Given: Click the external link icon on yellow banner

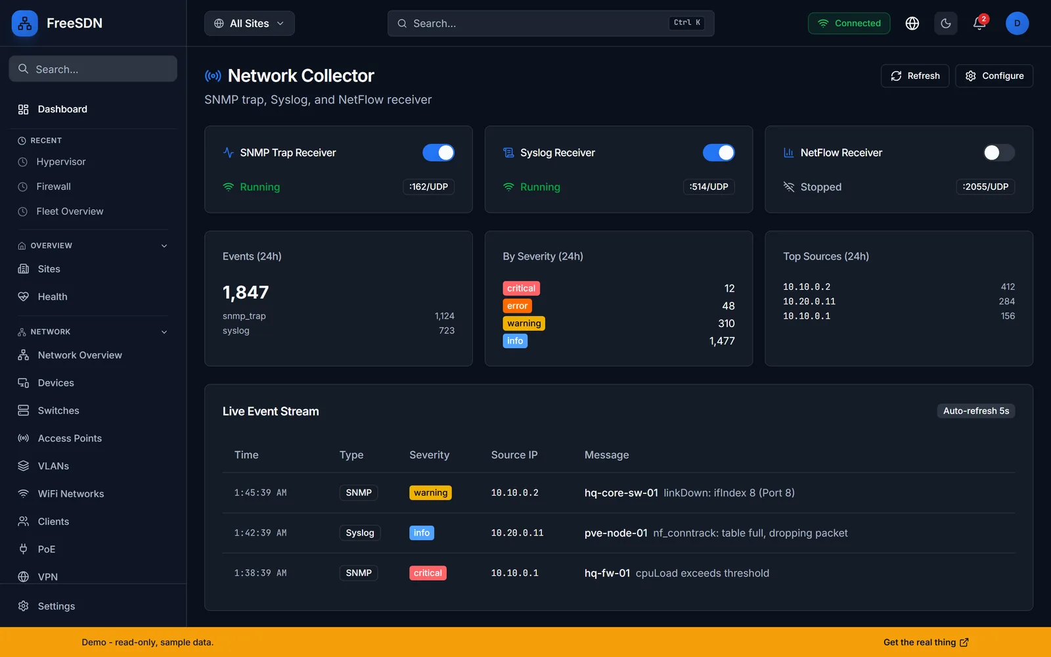Looking at the screenshot, I should tap(964, 643).
